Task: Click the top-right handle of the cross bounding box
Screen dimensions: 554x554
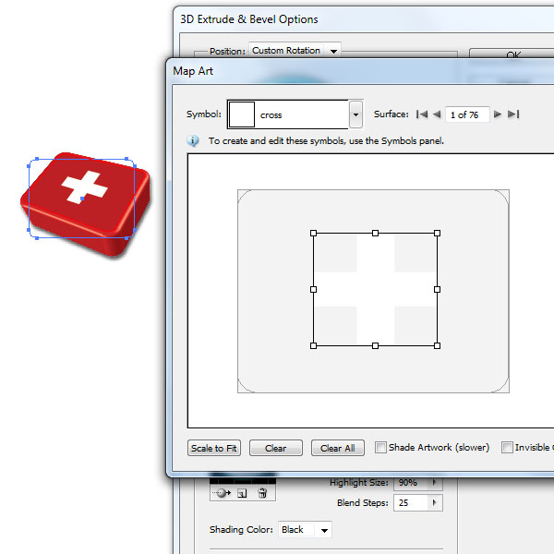Action: (437, 234)
